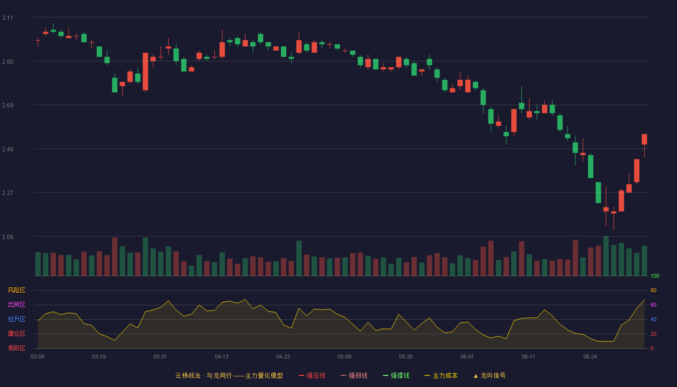This screenshot has width=677, height=387.
Task: Toggle the 强压线 legend series
Action: pyautogui.click(x=312, y=375)
